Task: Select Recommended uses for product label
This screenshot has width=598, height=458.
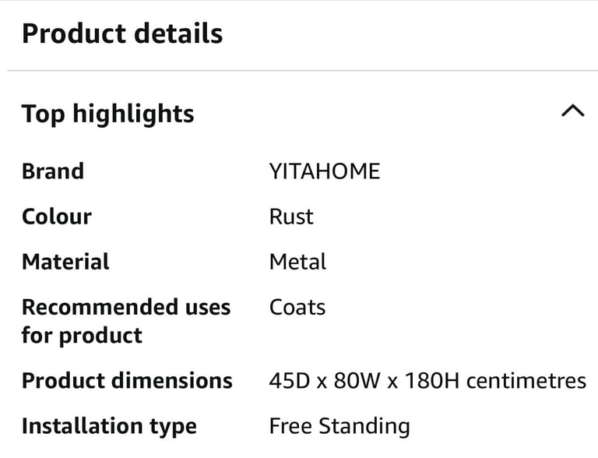Action: tap(126, 322)
